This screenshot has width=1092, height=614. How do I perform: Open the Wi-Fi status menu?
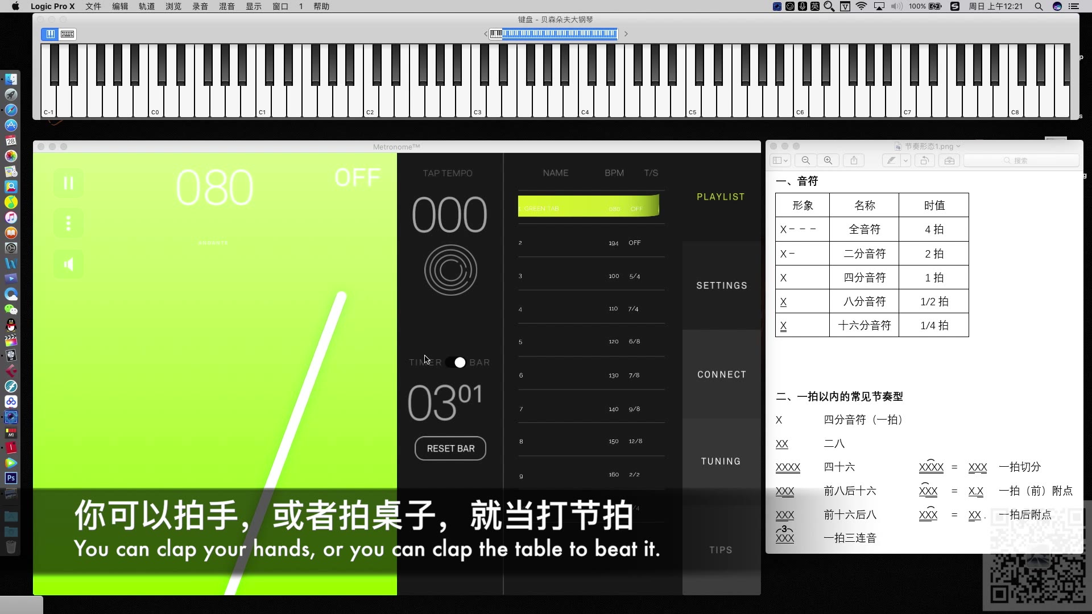click(x=862, y=6)
